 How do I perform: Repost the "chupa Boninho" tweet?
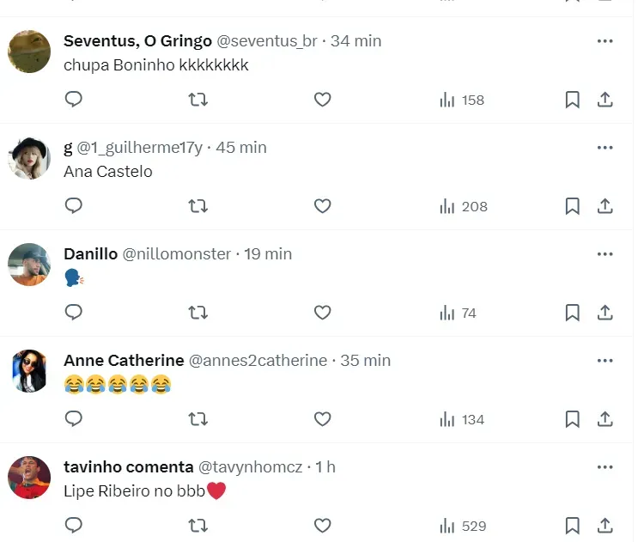click(x=197, y=100)
